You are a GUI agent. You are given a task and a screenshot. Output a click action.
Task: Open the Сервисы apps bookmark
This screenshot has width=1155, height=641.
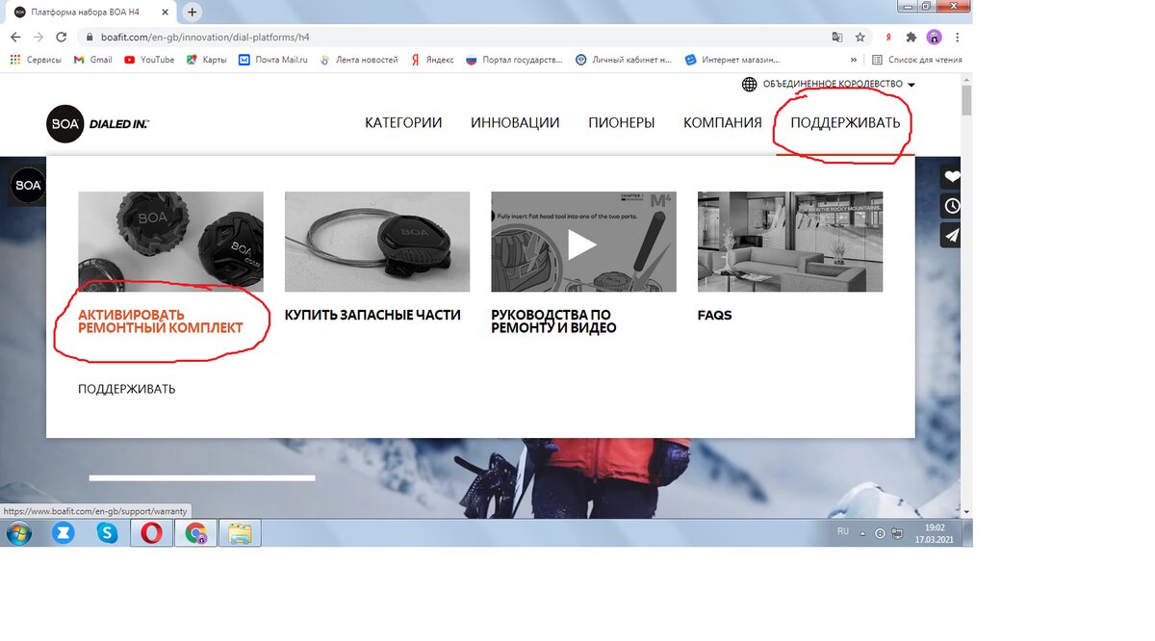tap(36, 60)
